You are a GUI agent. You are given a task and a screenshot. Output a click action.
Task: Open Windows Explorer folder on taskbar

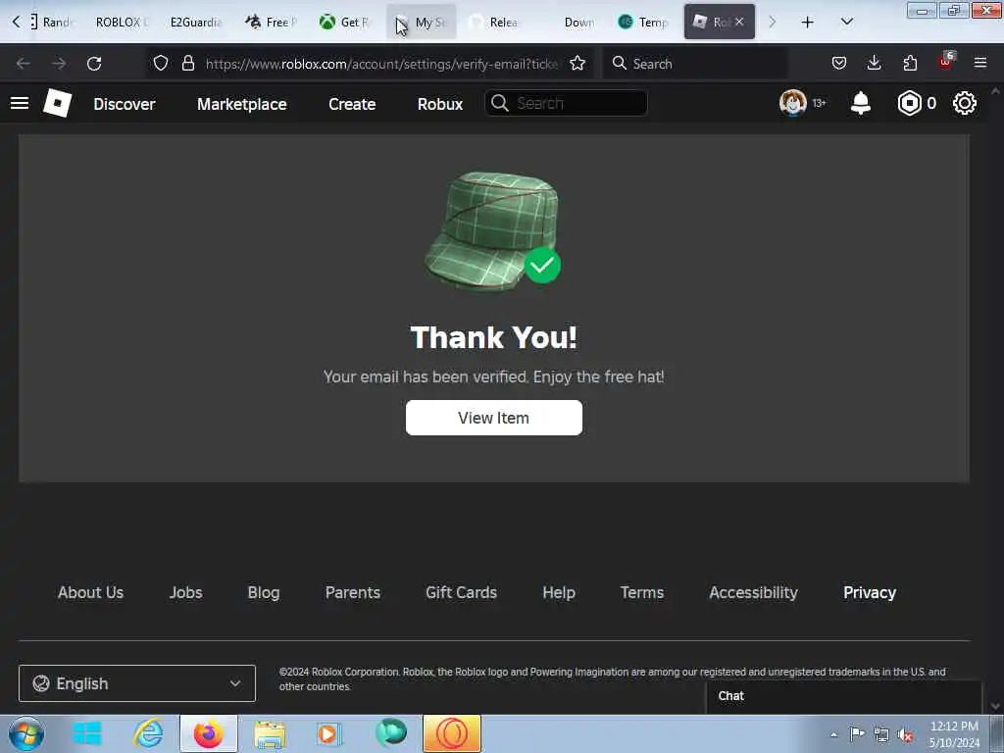(x=270, y=733)
